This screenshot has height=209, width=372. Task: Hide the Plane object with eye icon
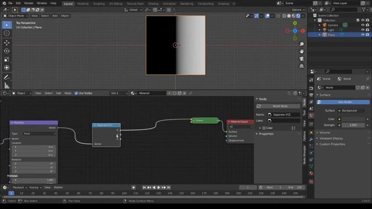click(x=363, y=35)
